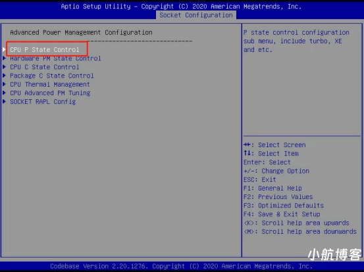Open SOCKET RAPL Config submenu
Screen dimensions: 364x272
click(x=43, y=102)
